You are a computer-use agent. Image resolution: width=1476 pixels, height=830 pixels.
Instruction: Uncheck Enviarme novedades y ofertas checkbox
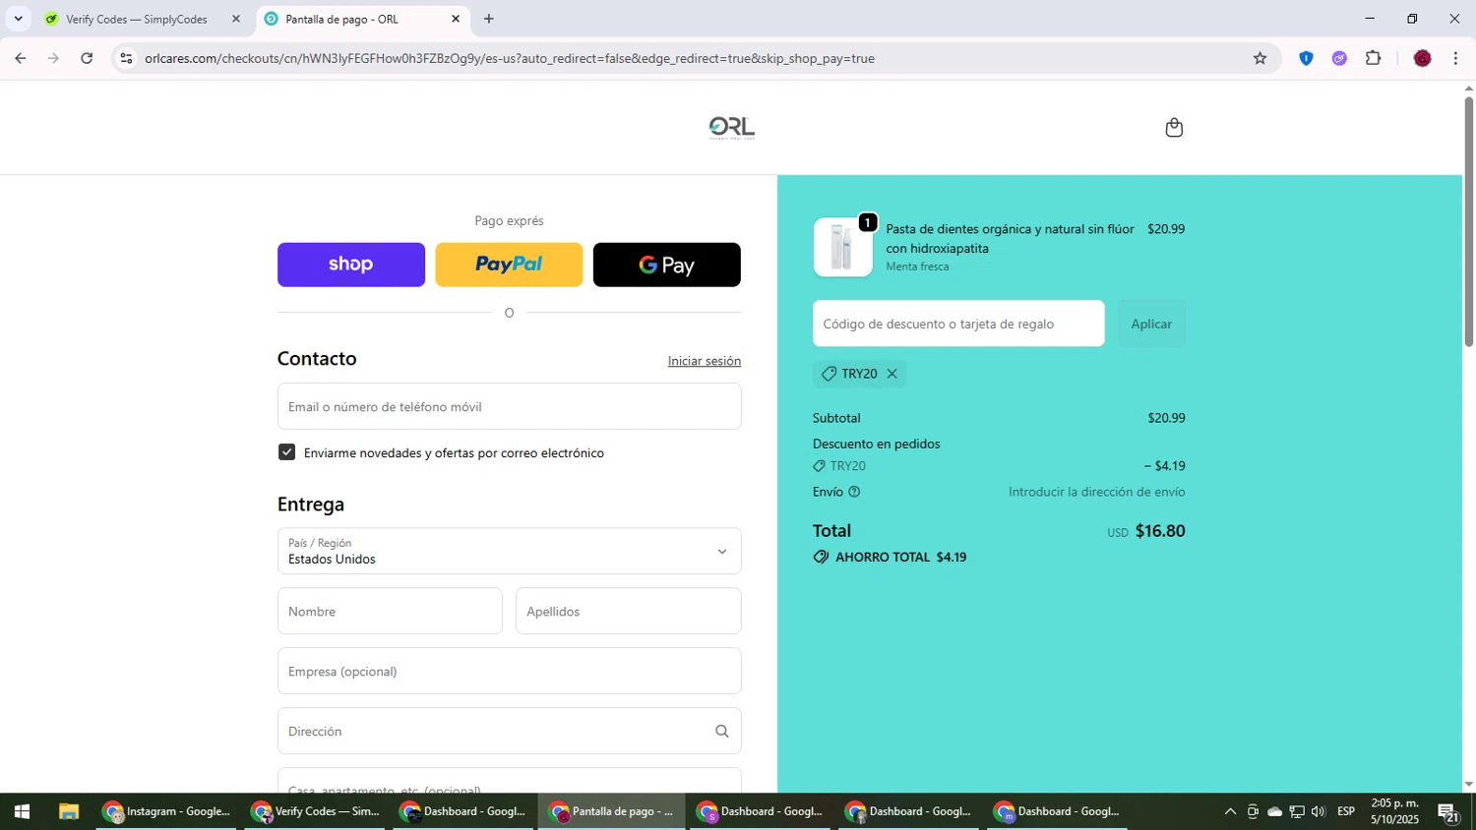click(x=286, y=452)
